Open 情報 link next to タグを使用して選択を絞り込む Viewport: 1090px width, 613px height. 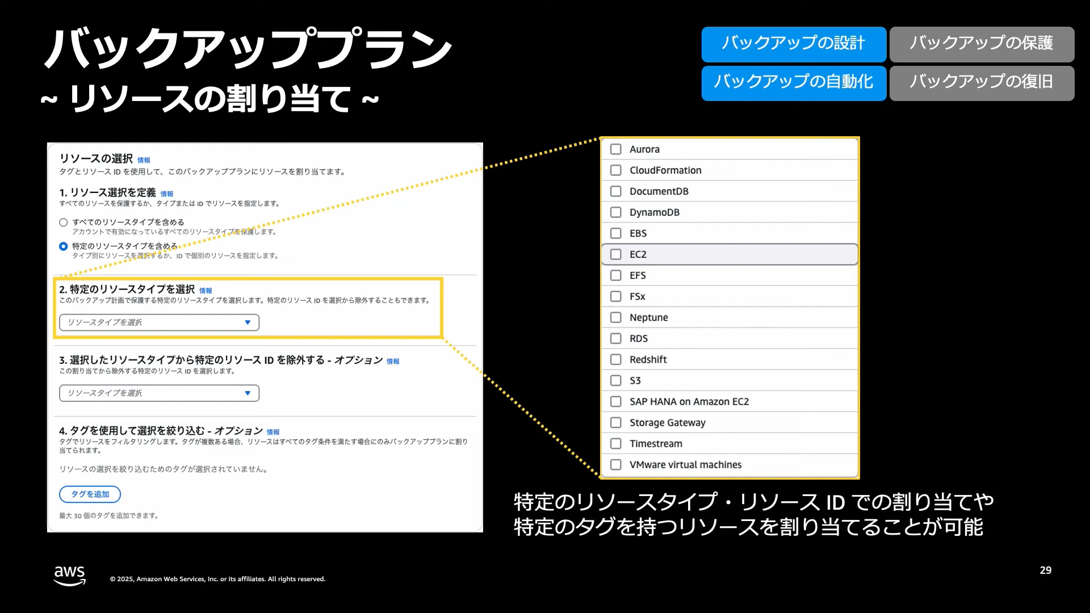(x=273, y=433)
